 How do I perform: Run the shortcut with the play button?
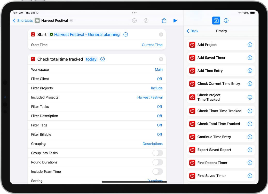(x=175, y=21)
